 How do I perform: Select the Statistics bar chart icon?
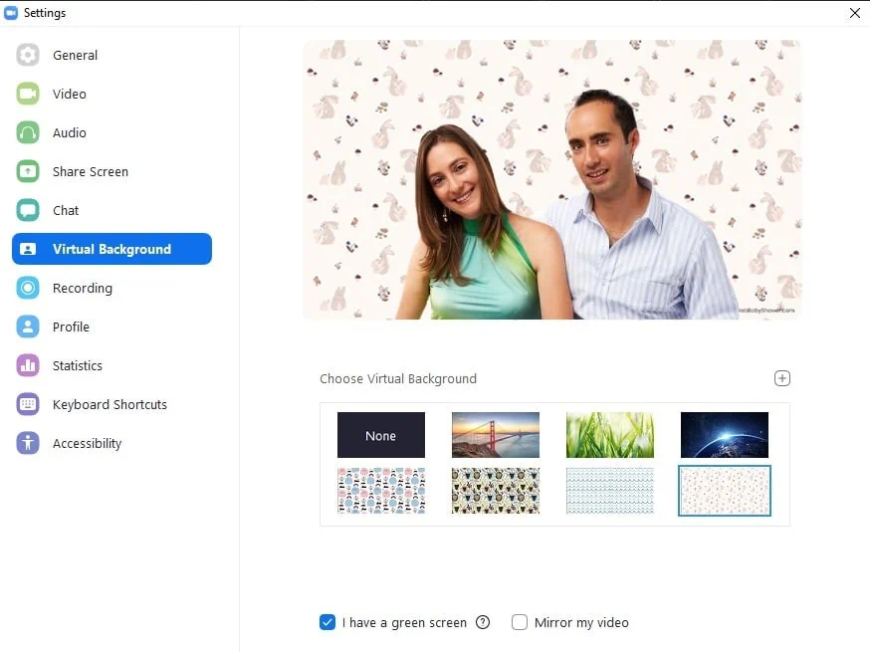pos(28,365)
